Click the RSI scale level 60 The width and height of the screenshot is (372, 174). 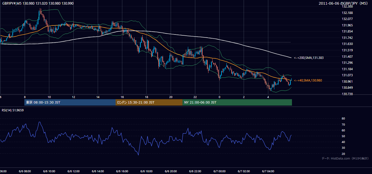[x=343, y=130]
